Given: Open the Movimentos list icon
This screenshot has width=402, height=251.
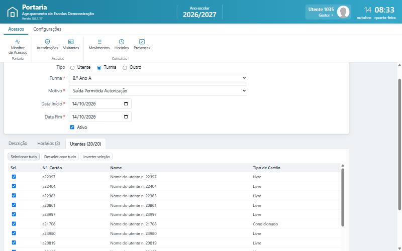Looking at the screenshot, I should click(x=99, y=42).
